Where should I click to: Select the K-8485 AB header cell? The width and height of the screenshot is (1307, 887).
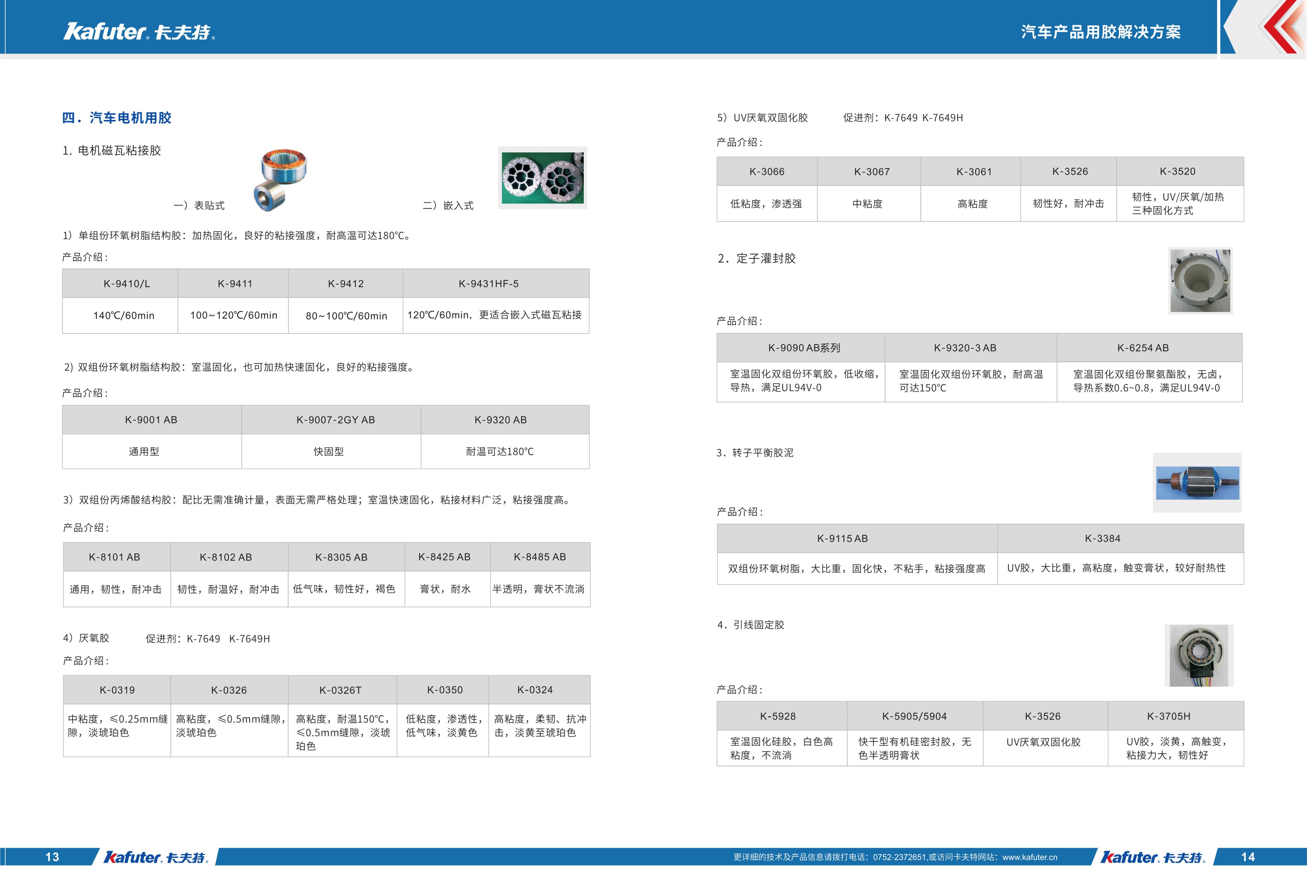coord(541,557)
